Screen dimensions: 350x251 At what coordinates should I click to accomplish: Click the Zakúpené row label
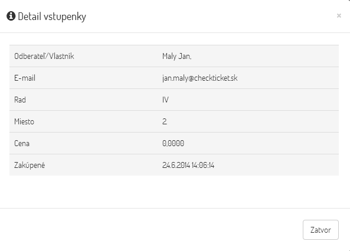tap(30, 165)
